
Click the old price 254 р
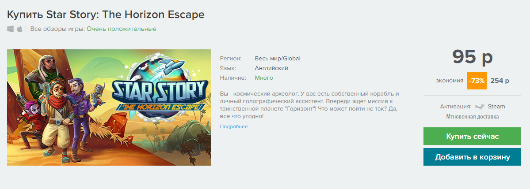(x=499, y=81)
